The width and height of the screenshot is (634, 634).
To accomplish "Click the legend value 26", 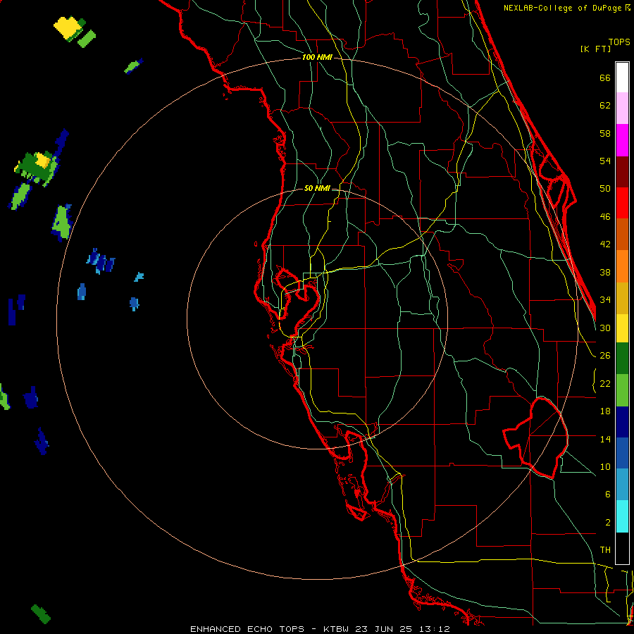I will (605, 356).
